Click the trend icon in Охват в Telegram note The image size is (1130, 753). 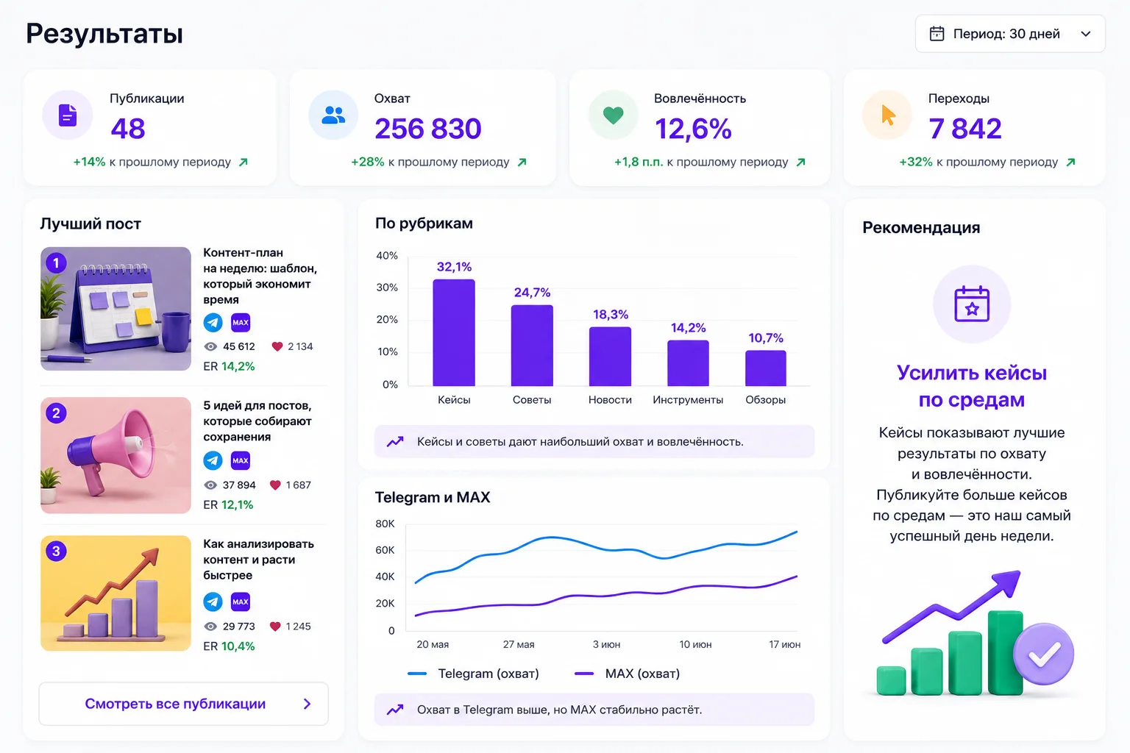(395, 710)
